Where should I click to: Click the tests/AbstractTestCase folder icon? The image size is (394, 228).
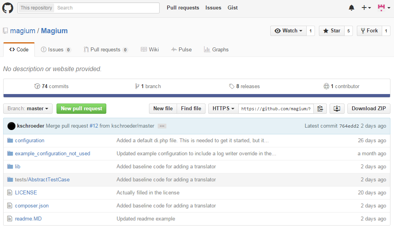(x=10, y=179)
